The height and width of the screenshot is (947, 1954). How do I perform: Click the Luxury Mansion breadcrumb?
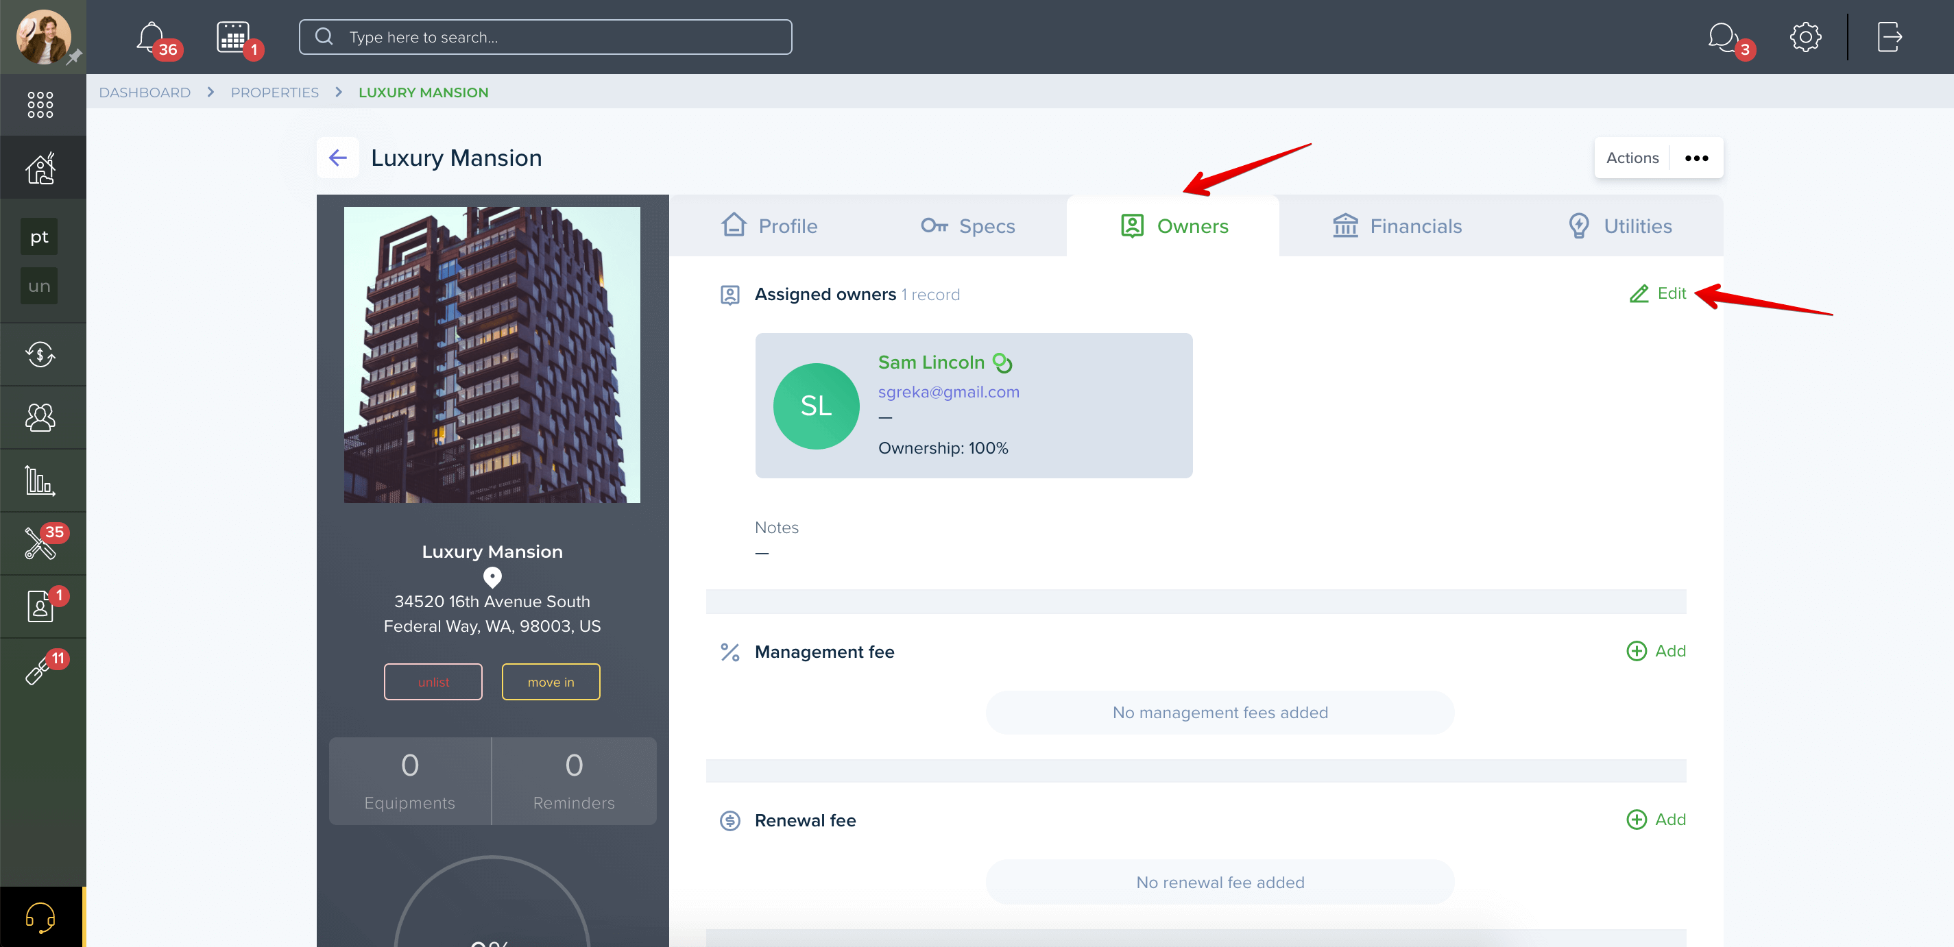423,92
